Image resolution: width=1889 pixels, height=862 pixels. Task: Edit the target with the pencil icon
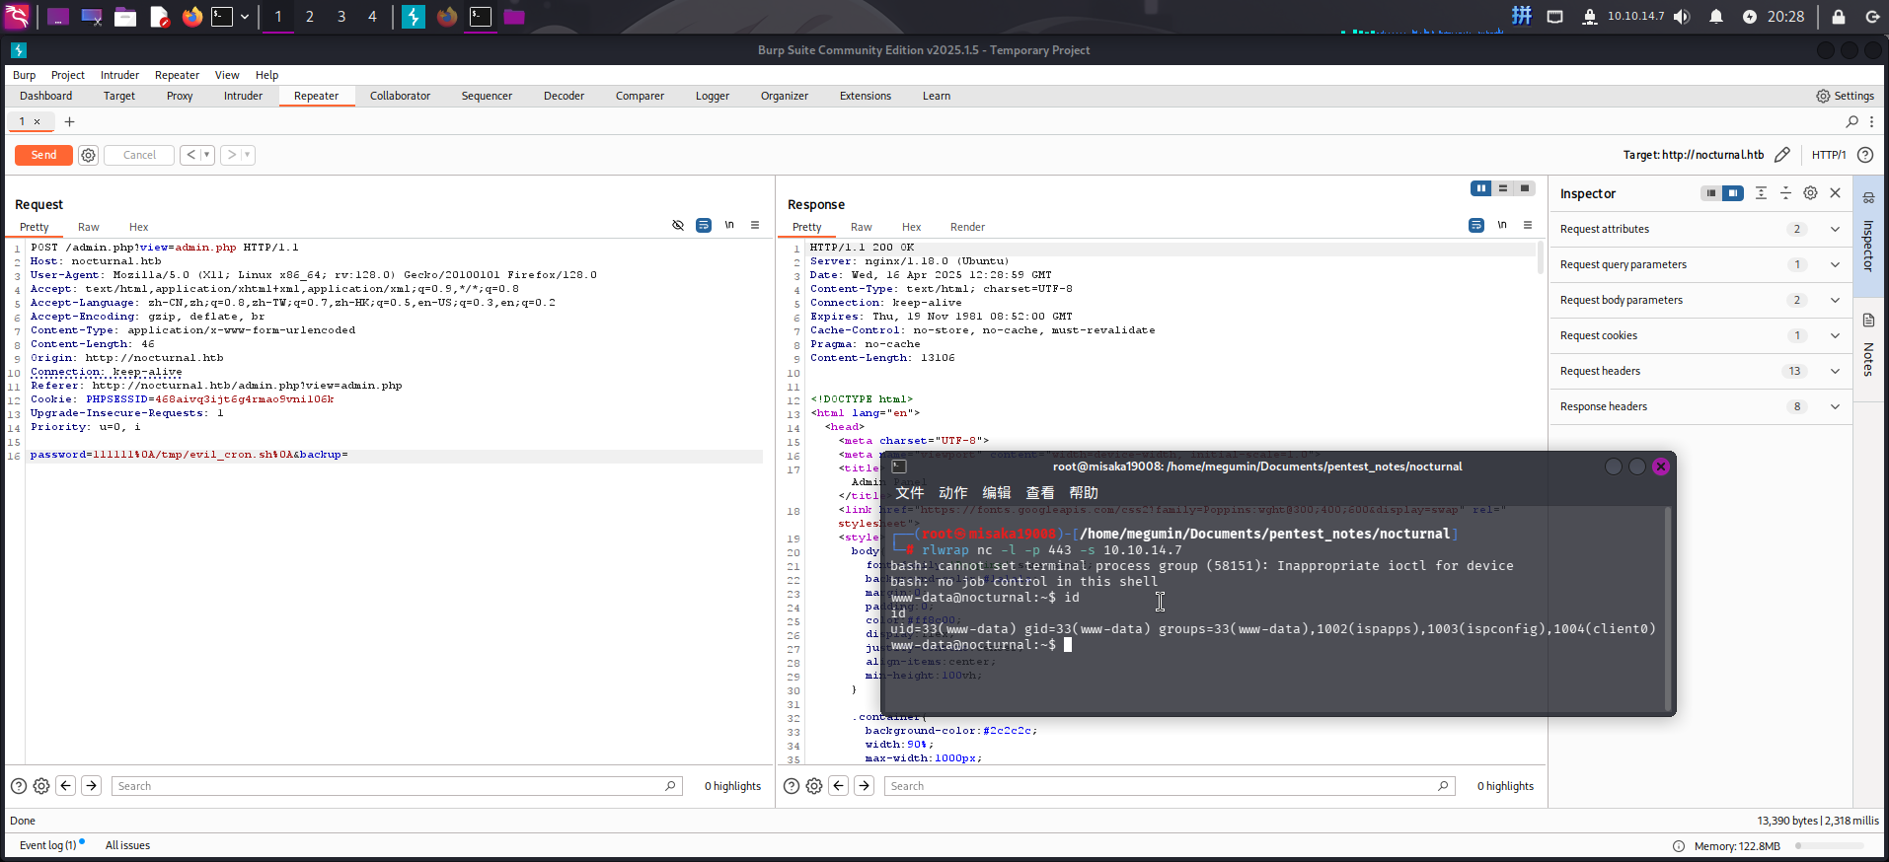click(x=1781, y=155)
